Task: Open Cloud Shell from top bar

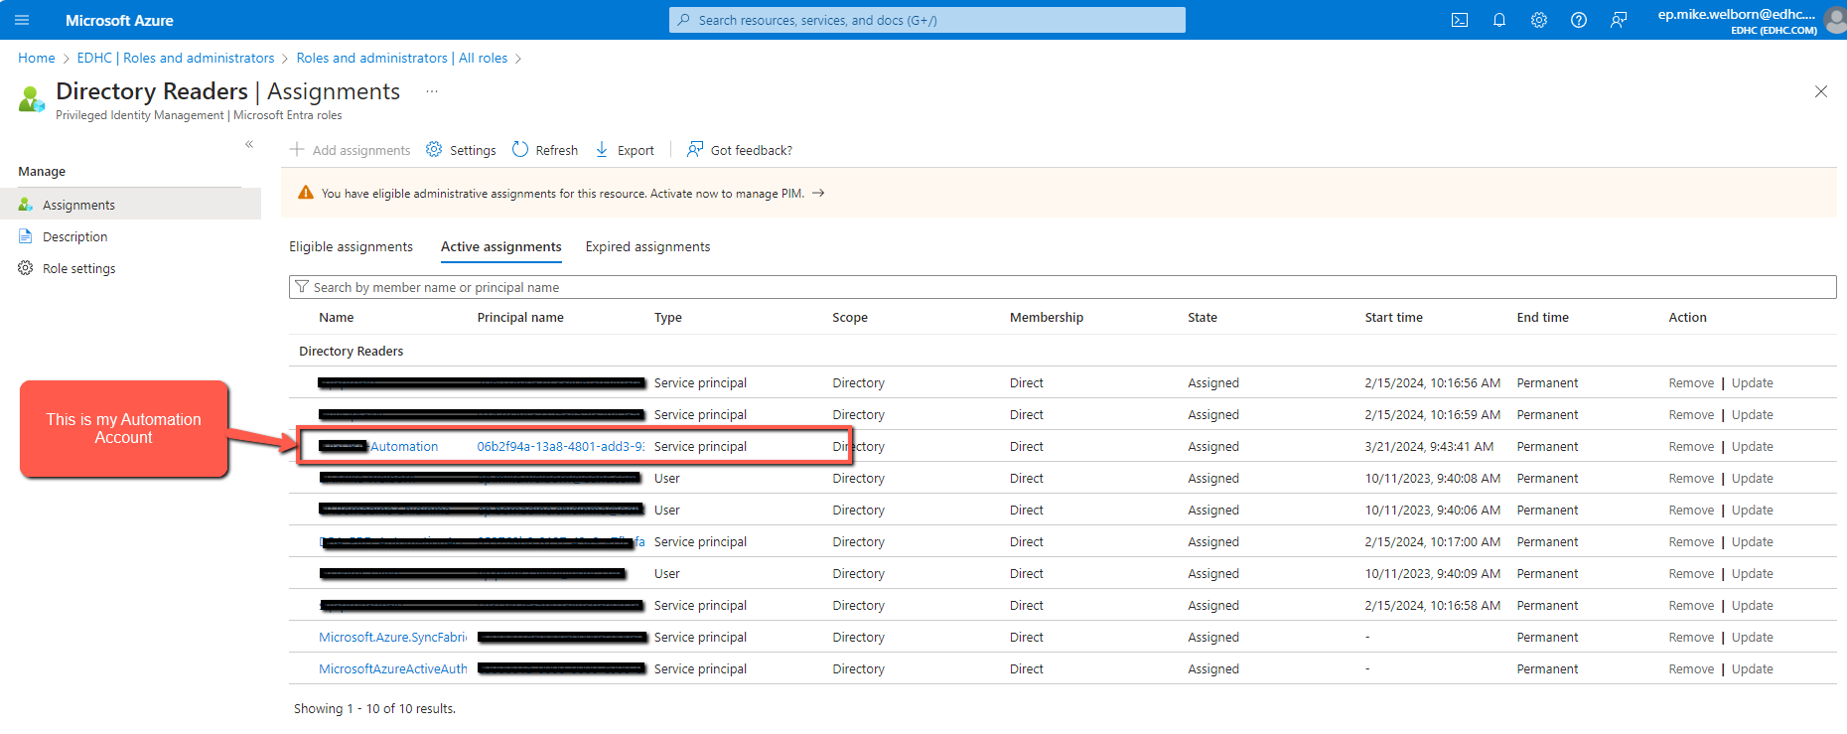Action: [1460, 20]
